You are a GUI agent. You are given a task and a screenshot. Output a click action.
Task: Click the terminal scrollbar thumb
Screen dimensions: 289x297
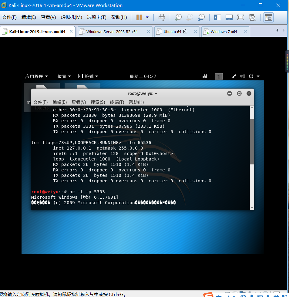(252, 141)
